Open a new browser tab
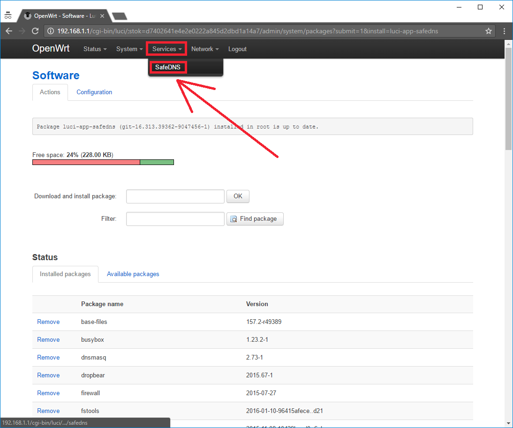The image size is (513, 428). point(120,16)
